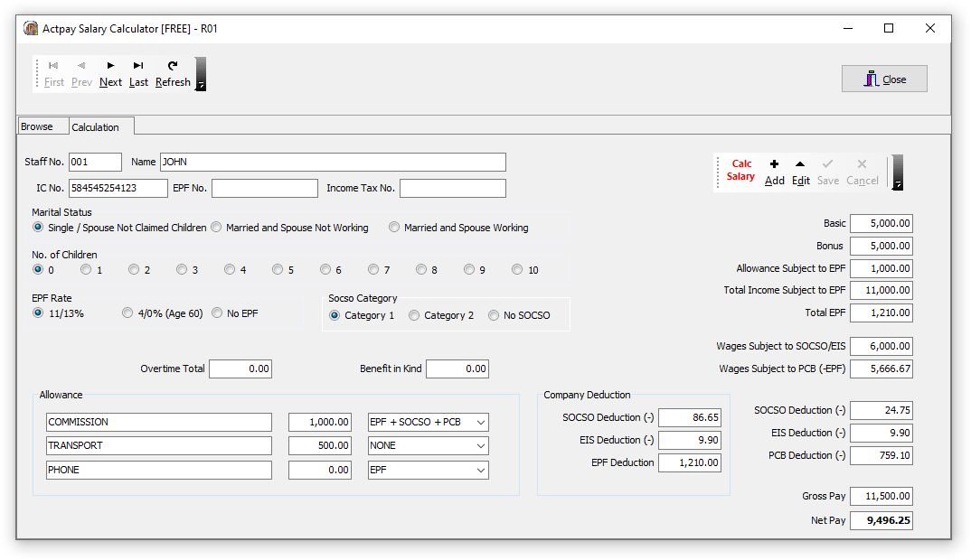Click the Close button
Screen dimensions: 971x560
884,79
